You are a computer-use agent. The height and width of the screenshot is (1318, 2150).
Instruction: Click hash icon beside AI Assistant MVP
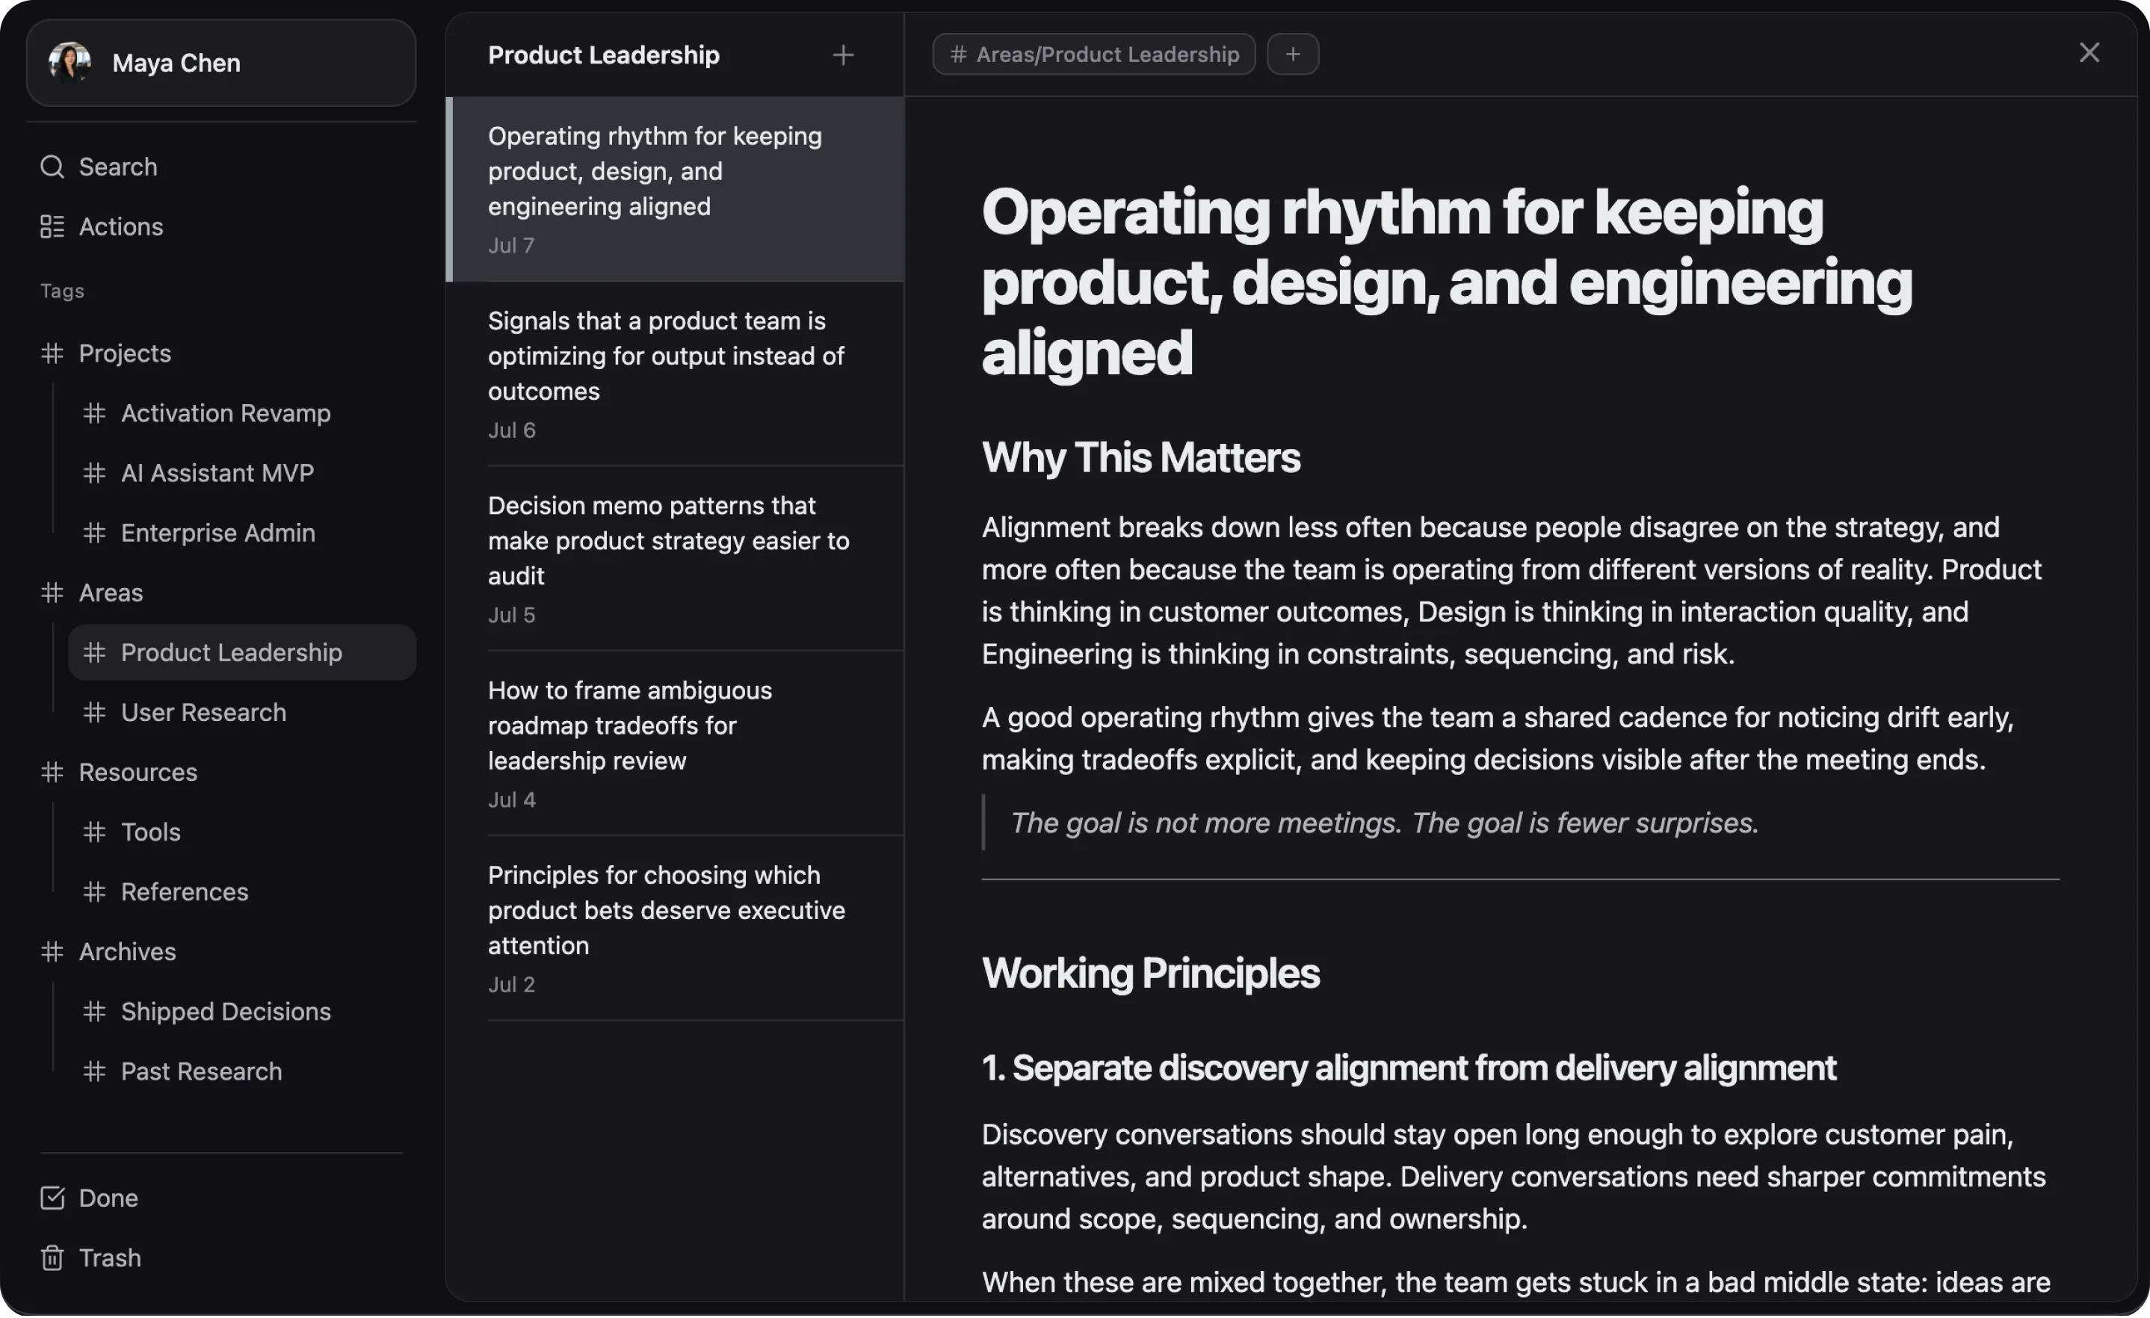pos(94,474)
